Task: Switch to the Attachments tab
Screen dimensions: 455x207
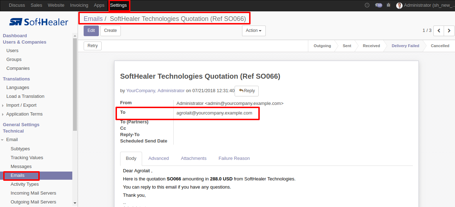Action: (x=193, y=158)
